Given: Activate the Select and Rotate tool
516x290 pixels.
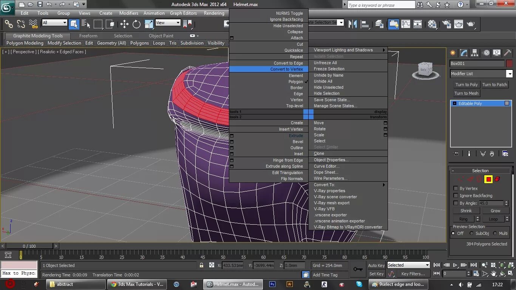Looking at the screenshot, I should [136, 24].
